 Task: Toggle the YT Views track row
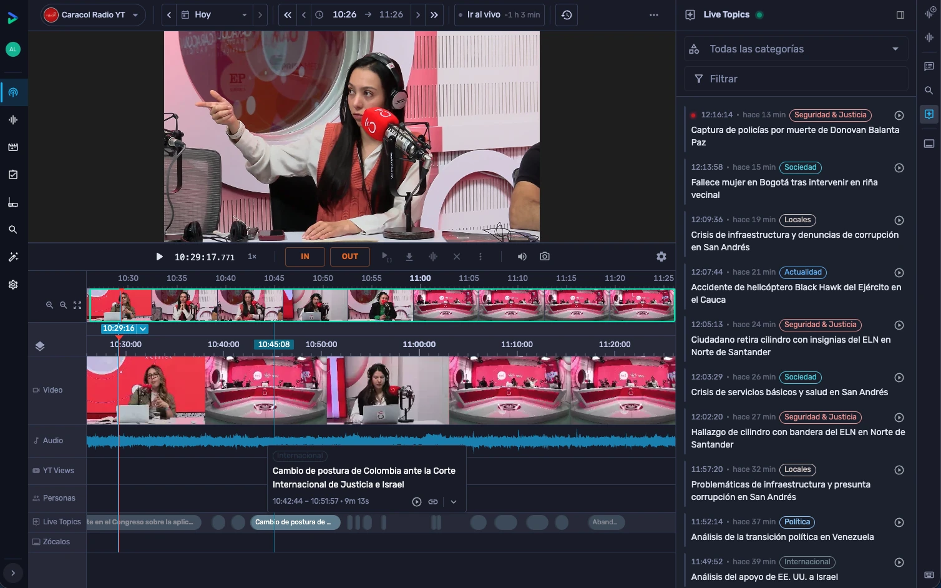tap(57, 471)
